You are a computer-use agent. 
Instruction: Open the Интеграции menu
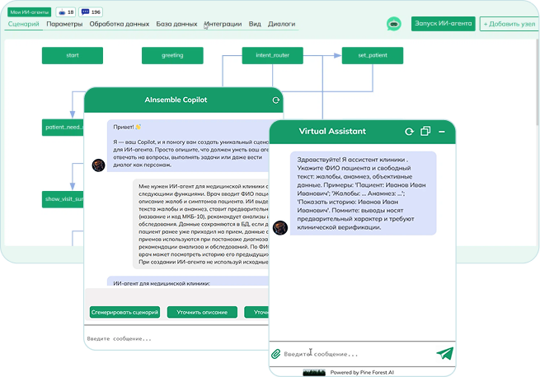coord(223,24)
